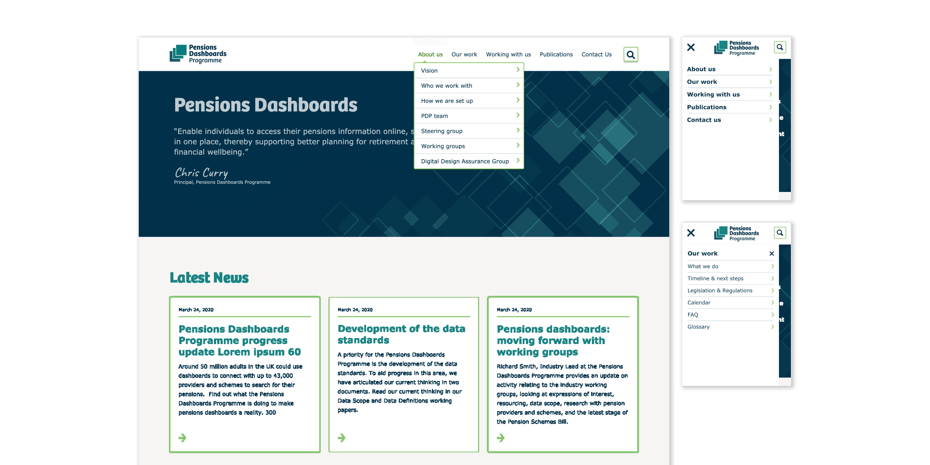Screen dimensions: 930x465
Task: Open Pensions dashboards: moving forward article
Action: pos(553,340)
